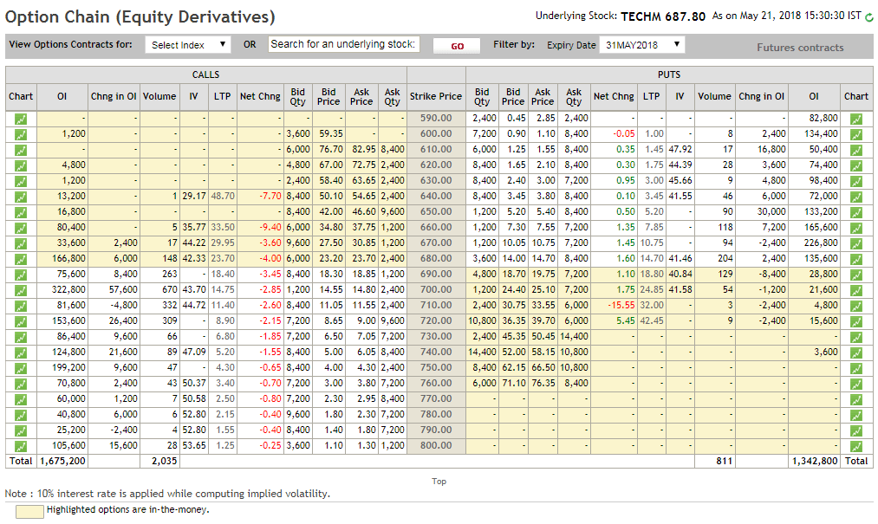Open puts chart icon for strike 590.00
Image resolution: width=878 pixels, height=524 pixels.
coord(856,119)
